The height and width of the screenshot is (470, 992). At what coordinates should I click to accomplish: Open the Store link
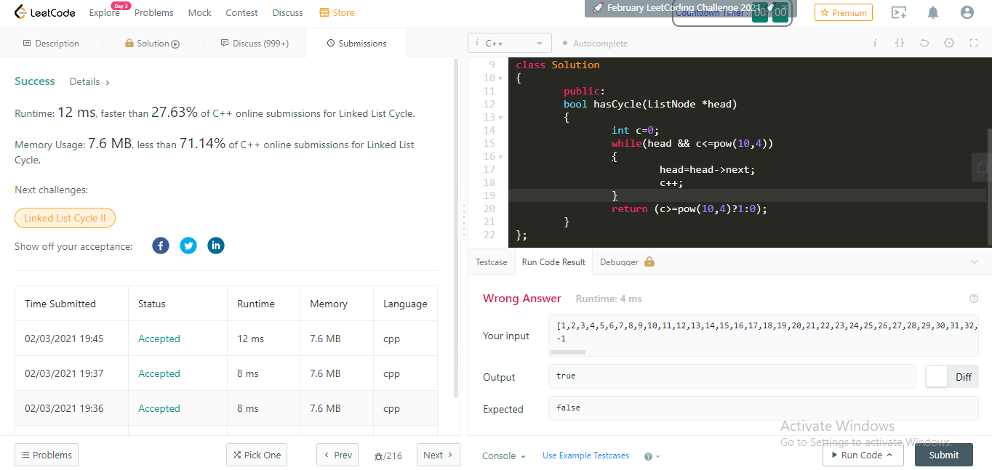pos(337,12)
